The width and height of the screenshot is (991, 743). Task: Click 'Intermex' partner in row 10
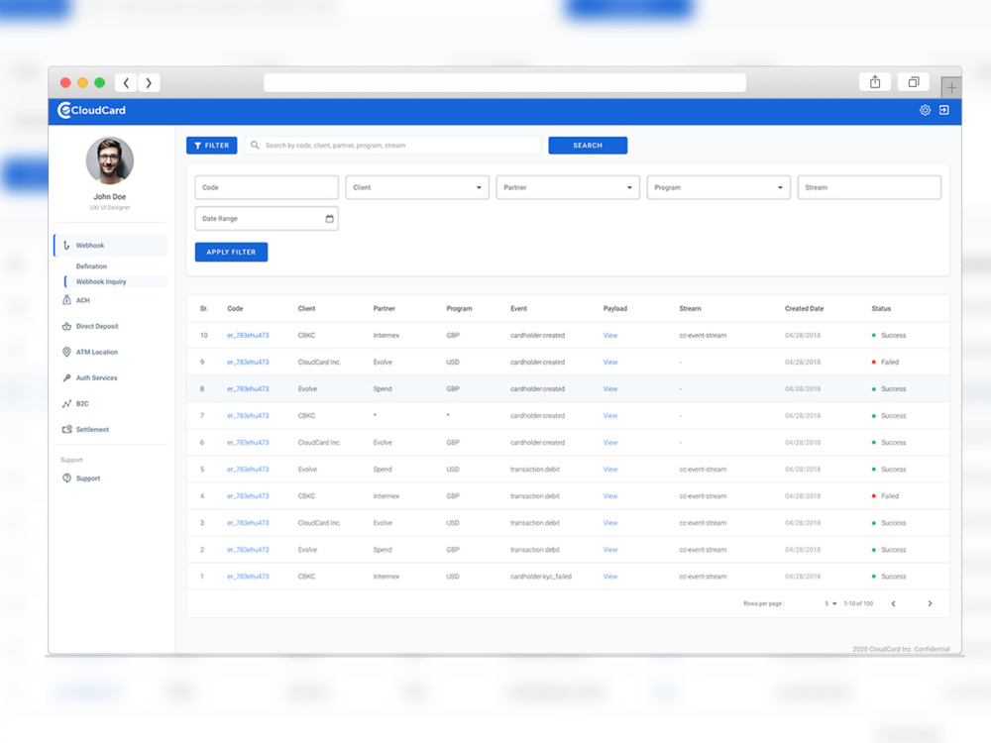tap(386, 336)
